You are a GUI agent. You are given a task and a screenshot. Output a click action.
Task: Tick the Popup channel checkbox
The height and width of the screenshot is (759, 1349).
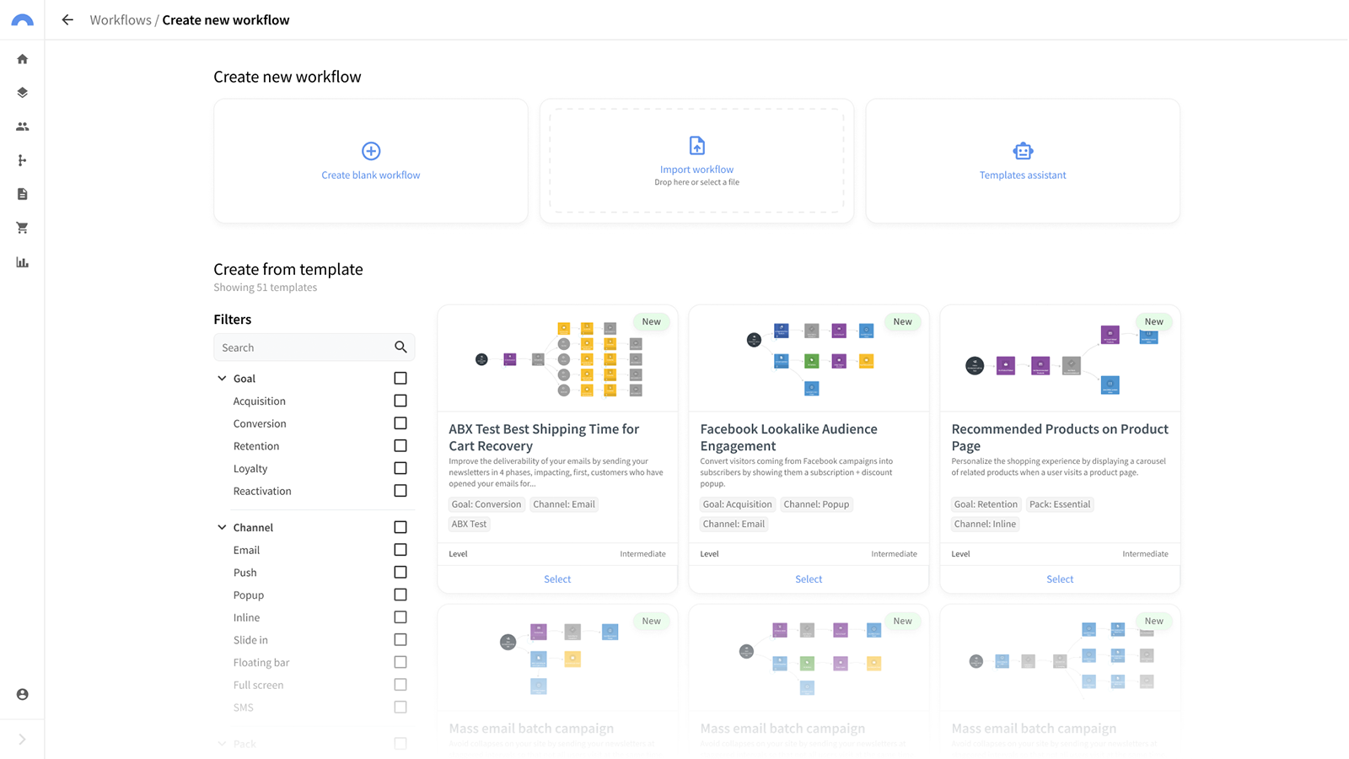[x=400, y=595]
